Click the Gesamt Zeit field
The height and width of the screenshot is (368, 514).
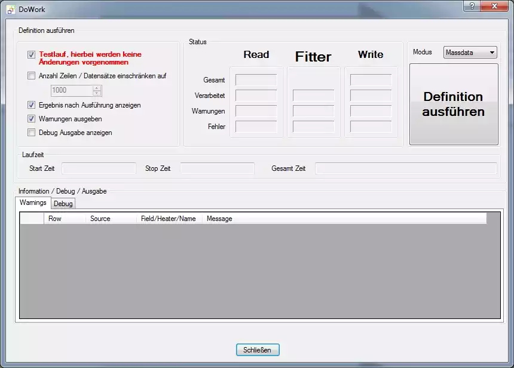pos(405,168)
